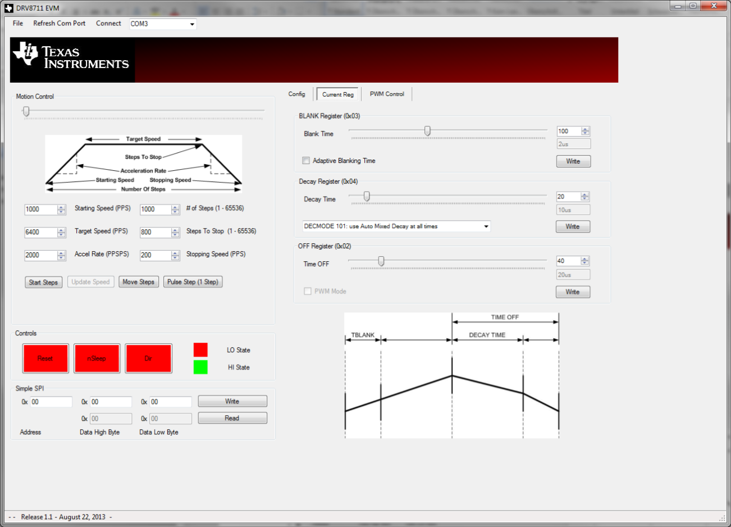Click the motion profile trapezoid diagram
The height and width of the screenshot is (527, 731).
(x=144, y=163)
